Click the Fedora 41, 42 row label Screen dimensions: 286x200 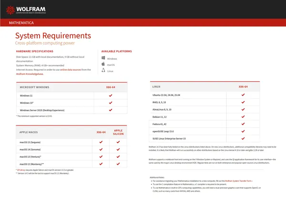click(159, 124)
